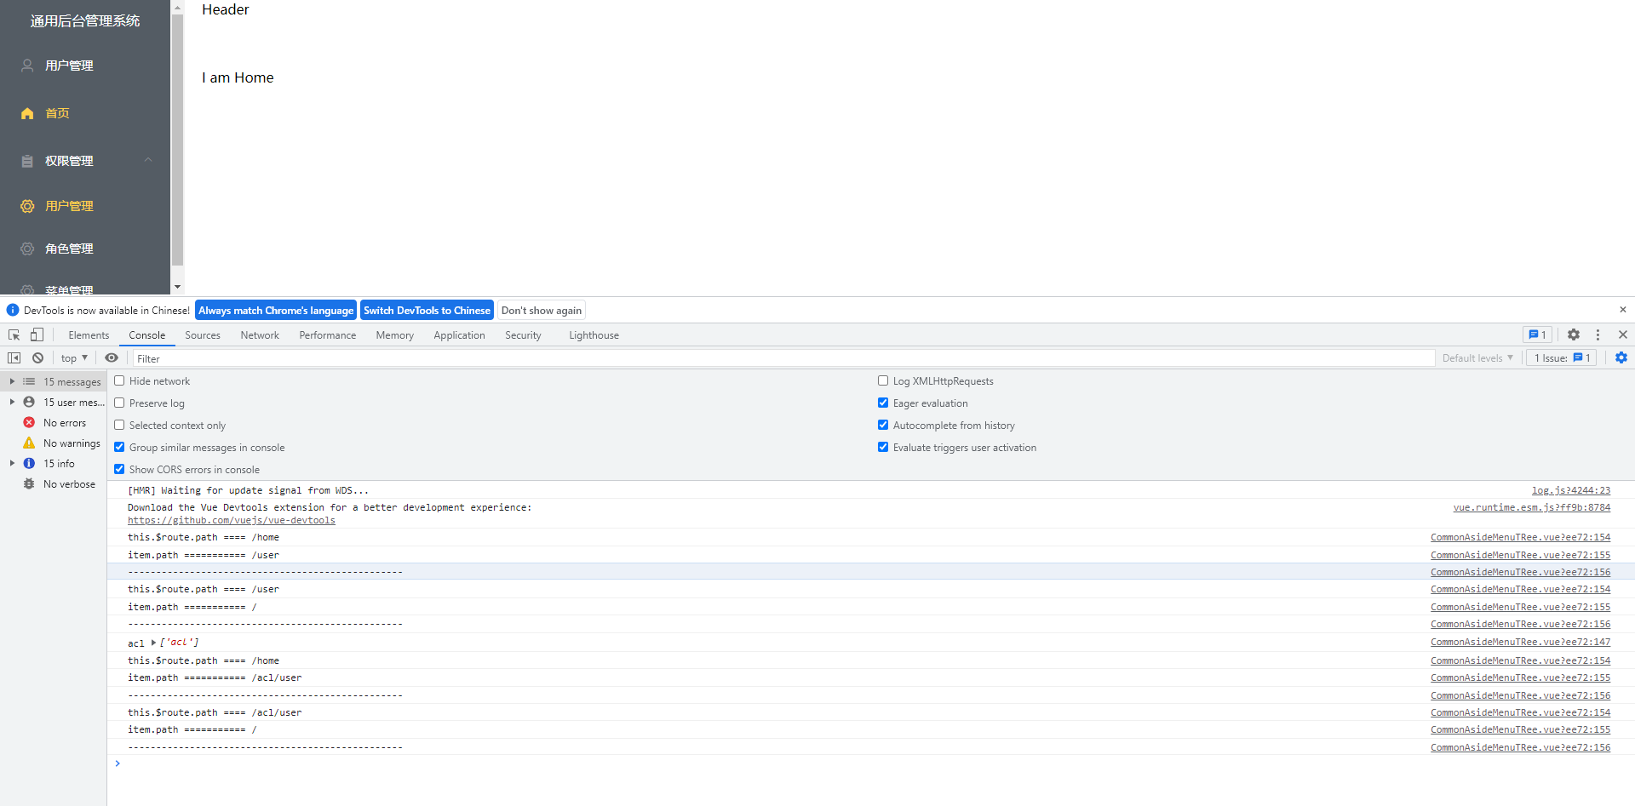Expand the ['acl'] array in console
This screenshot has width=1635, height=806.
[x=153, y=643]
